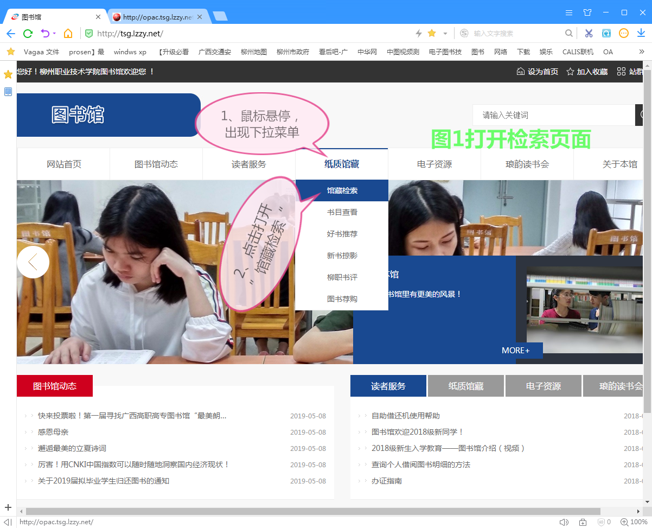
Task: Open downloads via the blue arrow icon
Action: point(641,33)
